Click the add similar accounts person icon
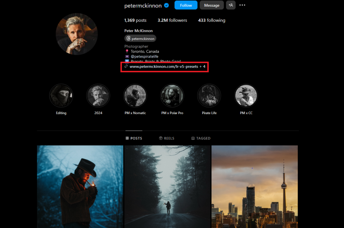Screen dimensions: 344x228 coord(231,5)
